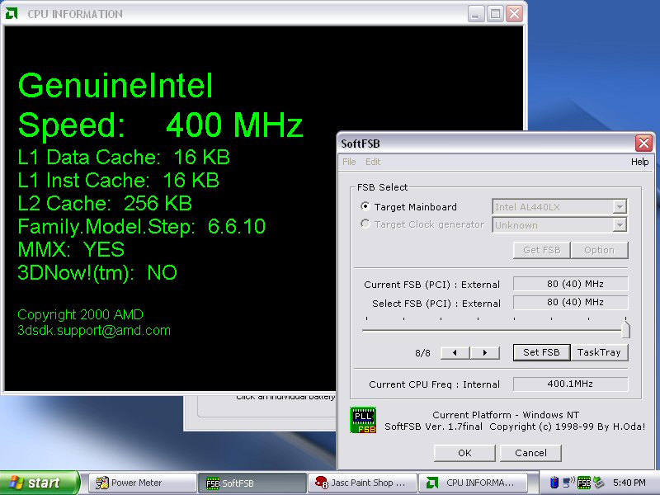Open the Start menu
The width and height of the screenshot is (660, 495).
coord(39,483)
